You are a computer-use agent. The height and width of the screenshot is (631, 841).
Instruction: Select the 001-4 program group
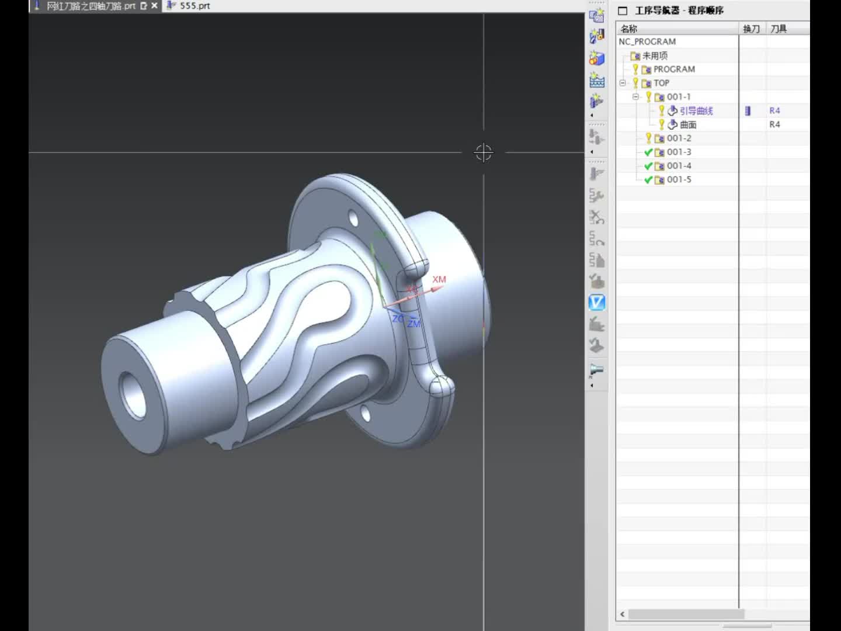click(x=679, y=166)
